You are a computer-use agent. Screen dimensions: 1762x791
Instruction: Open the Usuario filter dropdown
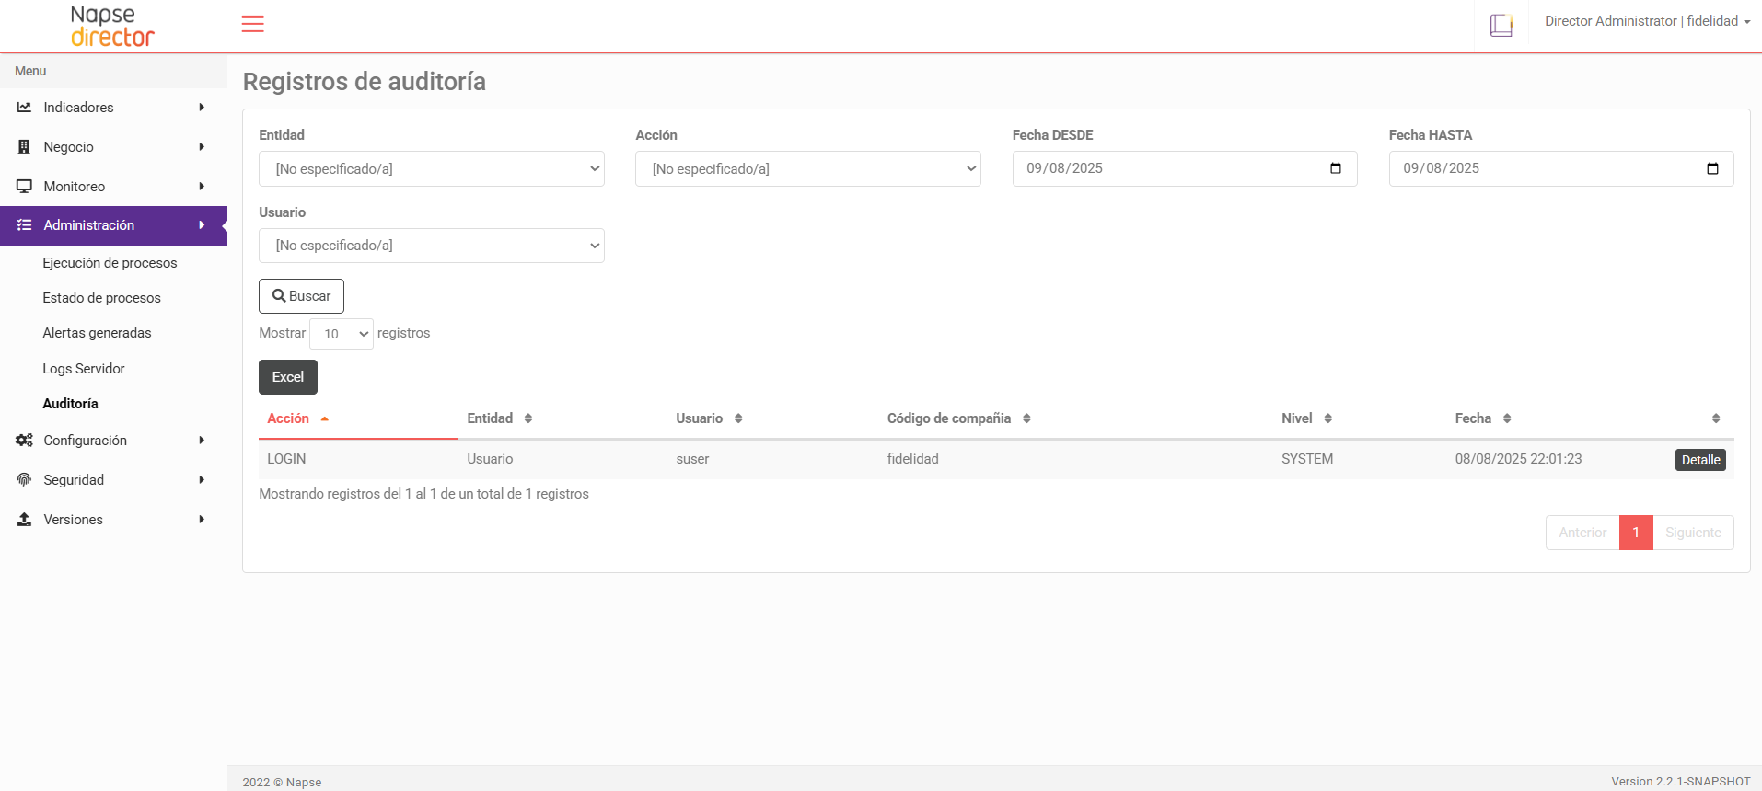click(432, 246)
